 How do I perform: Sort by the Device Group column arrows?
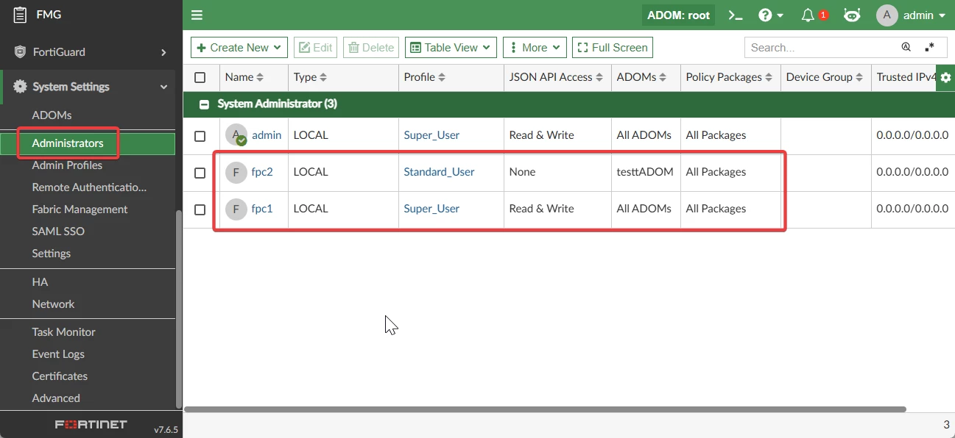(859, 77)
